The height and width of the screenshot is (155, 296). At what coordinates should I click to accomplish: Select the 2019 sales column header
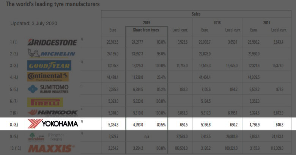146,23
